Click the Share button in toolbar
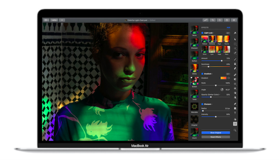The image size is (279, 160). tap(227, 20)
